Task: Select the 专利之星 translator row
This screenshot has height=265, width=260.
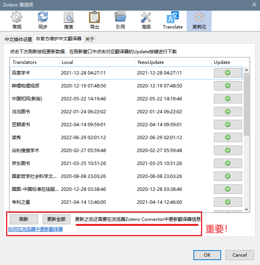Action: coord(126,202)
